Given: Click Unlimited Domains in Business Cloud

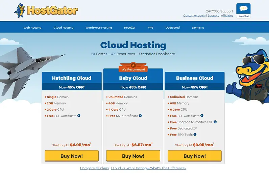Looking at the screenshot, I should click(x=184, y=97).
